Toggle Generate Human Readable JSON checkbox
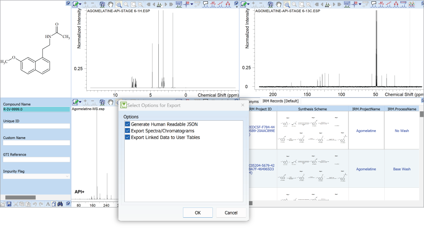Screen dimensions: 424x228 pos(127,124)
